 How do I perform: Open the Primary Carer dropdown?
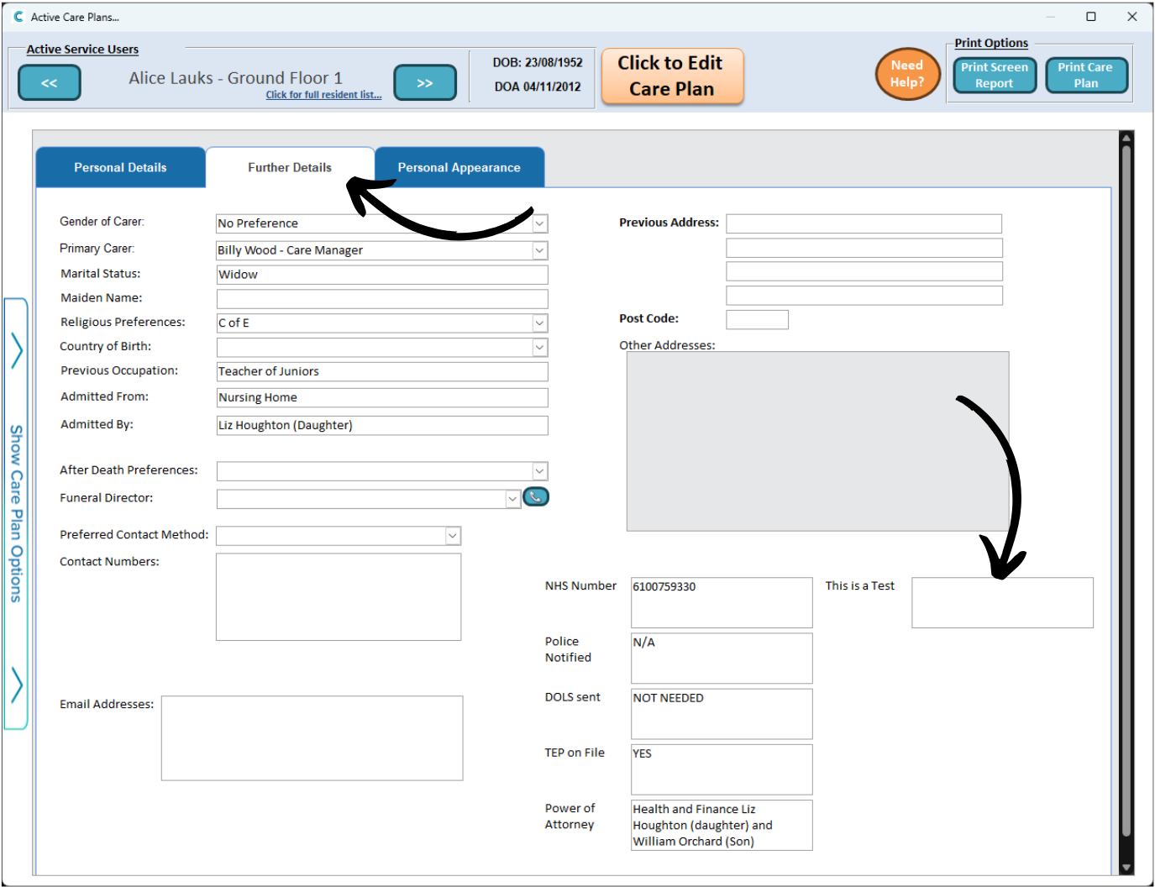[x=539, y=250]
